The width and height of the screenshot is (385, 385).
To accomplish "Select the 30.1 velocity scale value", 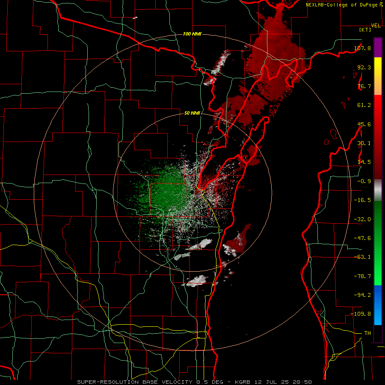I will tap(364, 143).
